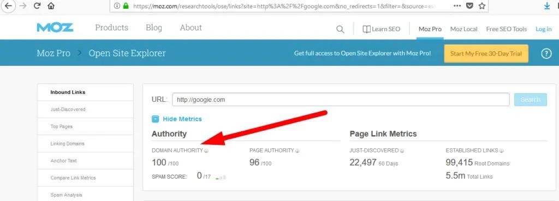Bookmark page with star icon
Screen dimensions: 559x201
coord(482,6)
